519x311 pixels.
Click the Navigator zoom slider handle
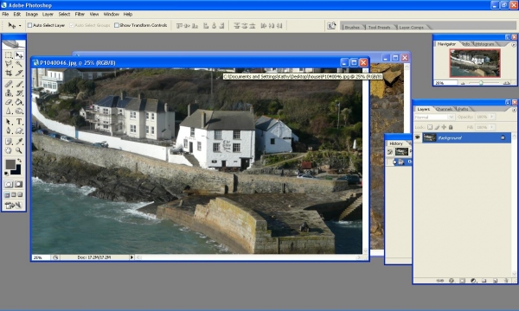(481, 83)
